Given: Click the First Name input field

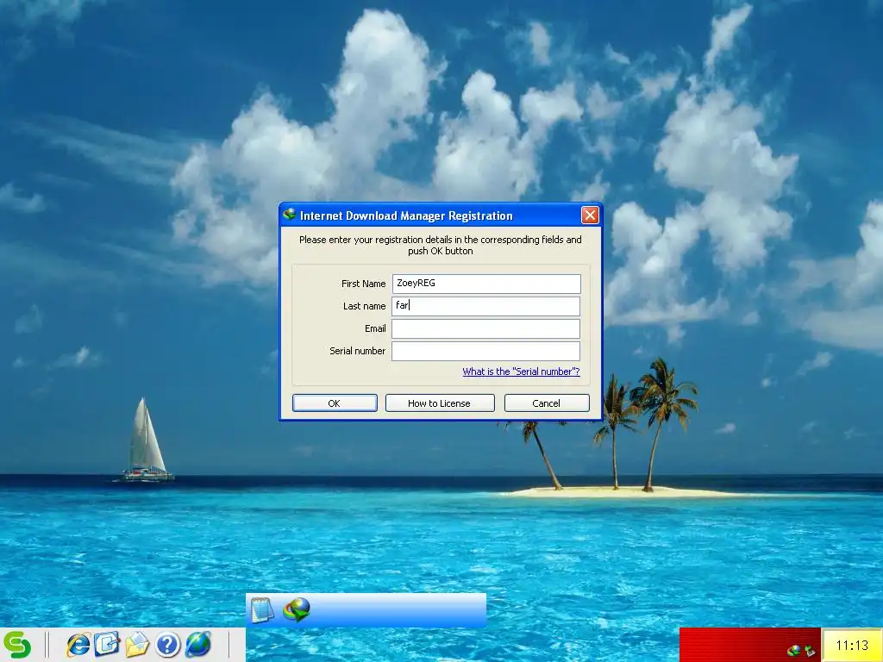Looking at the screenshot, I should click(x=486, y=284).
